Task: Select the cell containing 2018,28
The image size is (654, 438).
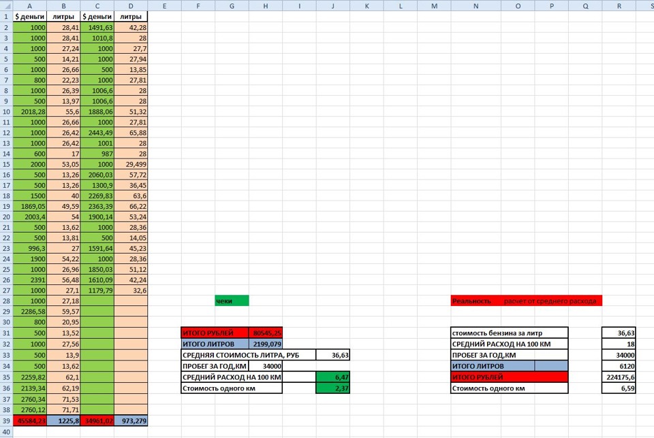Action: pyautogui.click(x=29, y=112)
